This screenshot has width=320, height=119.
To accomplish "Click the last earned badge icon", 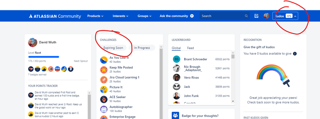I will 70,69.
